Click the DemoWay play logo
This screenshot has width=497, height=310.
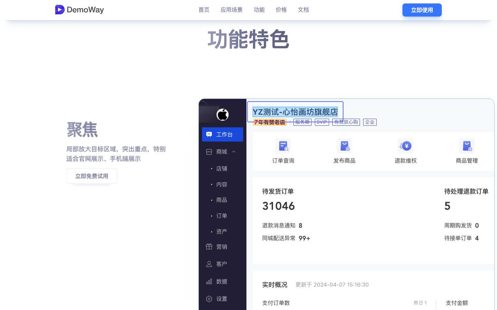(60, 10)
